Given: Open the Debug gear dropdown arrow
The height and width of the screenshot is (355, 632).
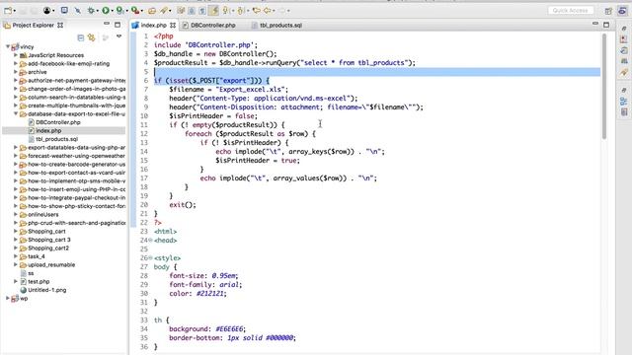Looking at the screenshot, I should tap(98, 11).
